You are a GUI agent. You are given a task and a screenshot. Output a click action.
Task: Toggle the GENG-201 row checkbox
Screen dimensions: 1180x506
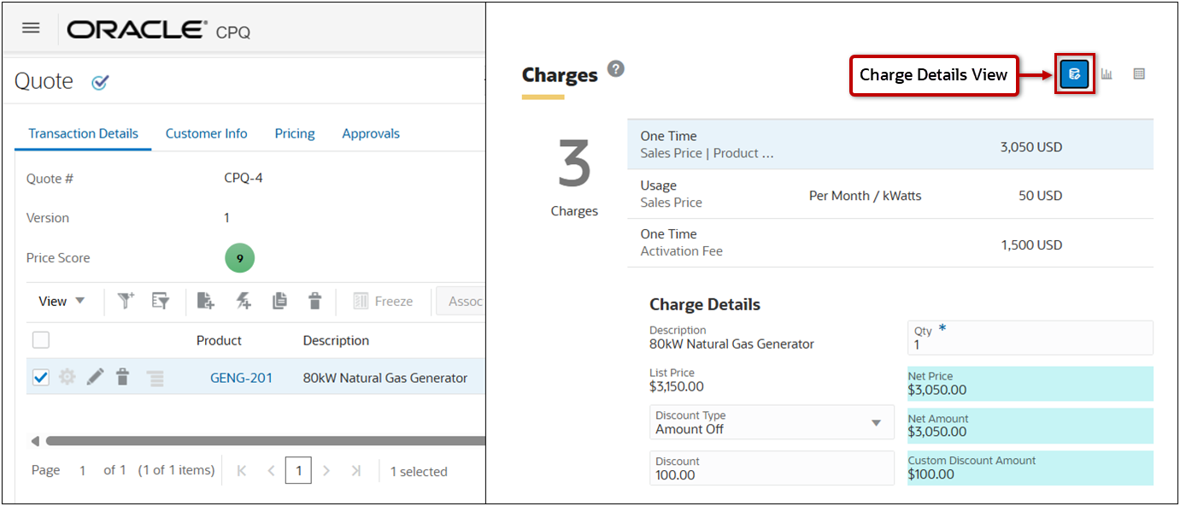click(x=40, y=376)
